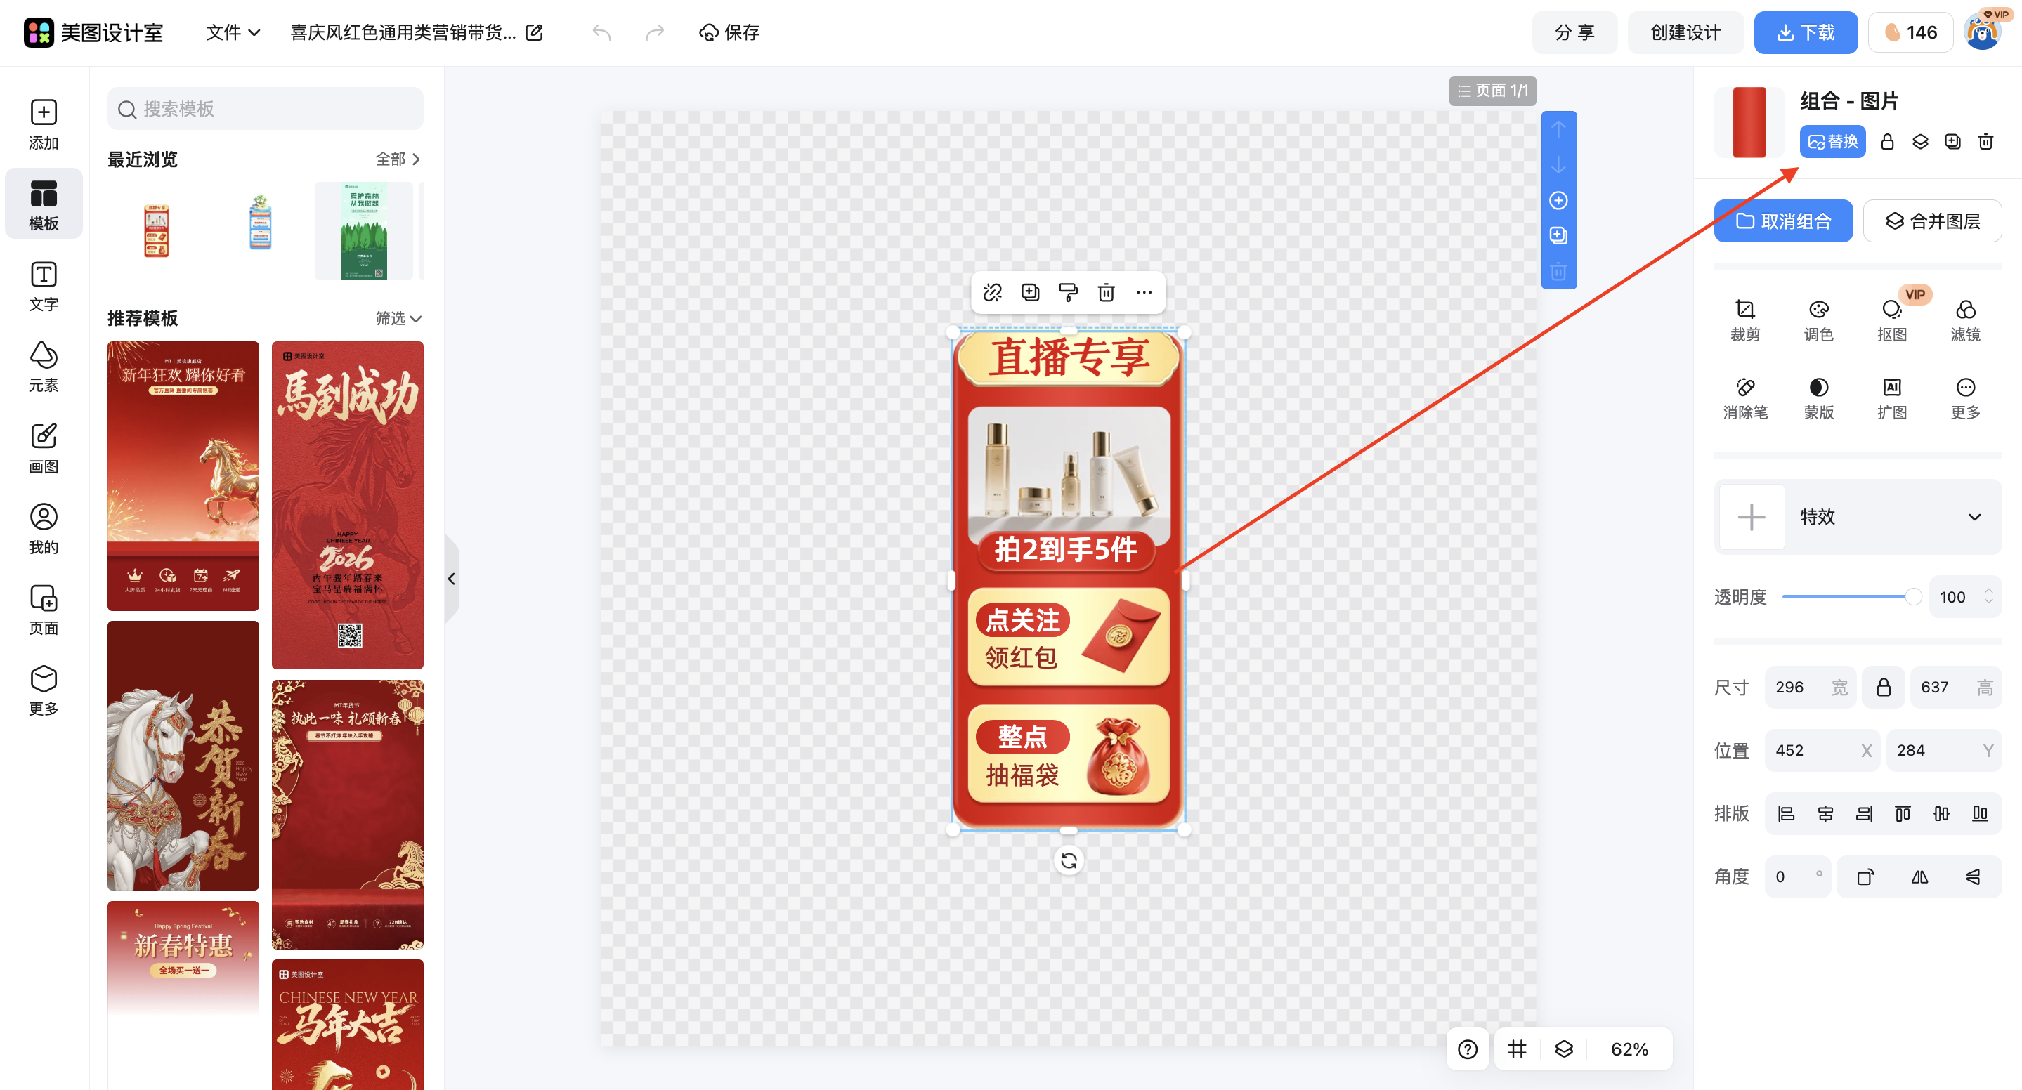Screen dimensions: 2022x1090
Task: Expand the 特效 effects dropdown
Action: click(1975, 516)
